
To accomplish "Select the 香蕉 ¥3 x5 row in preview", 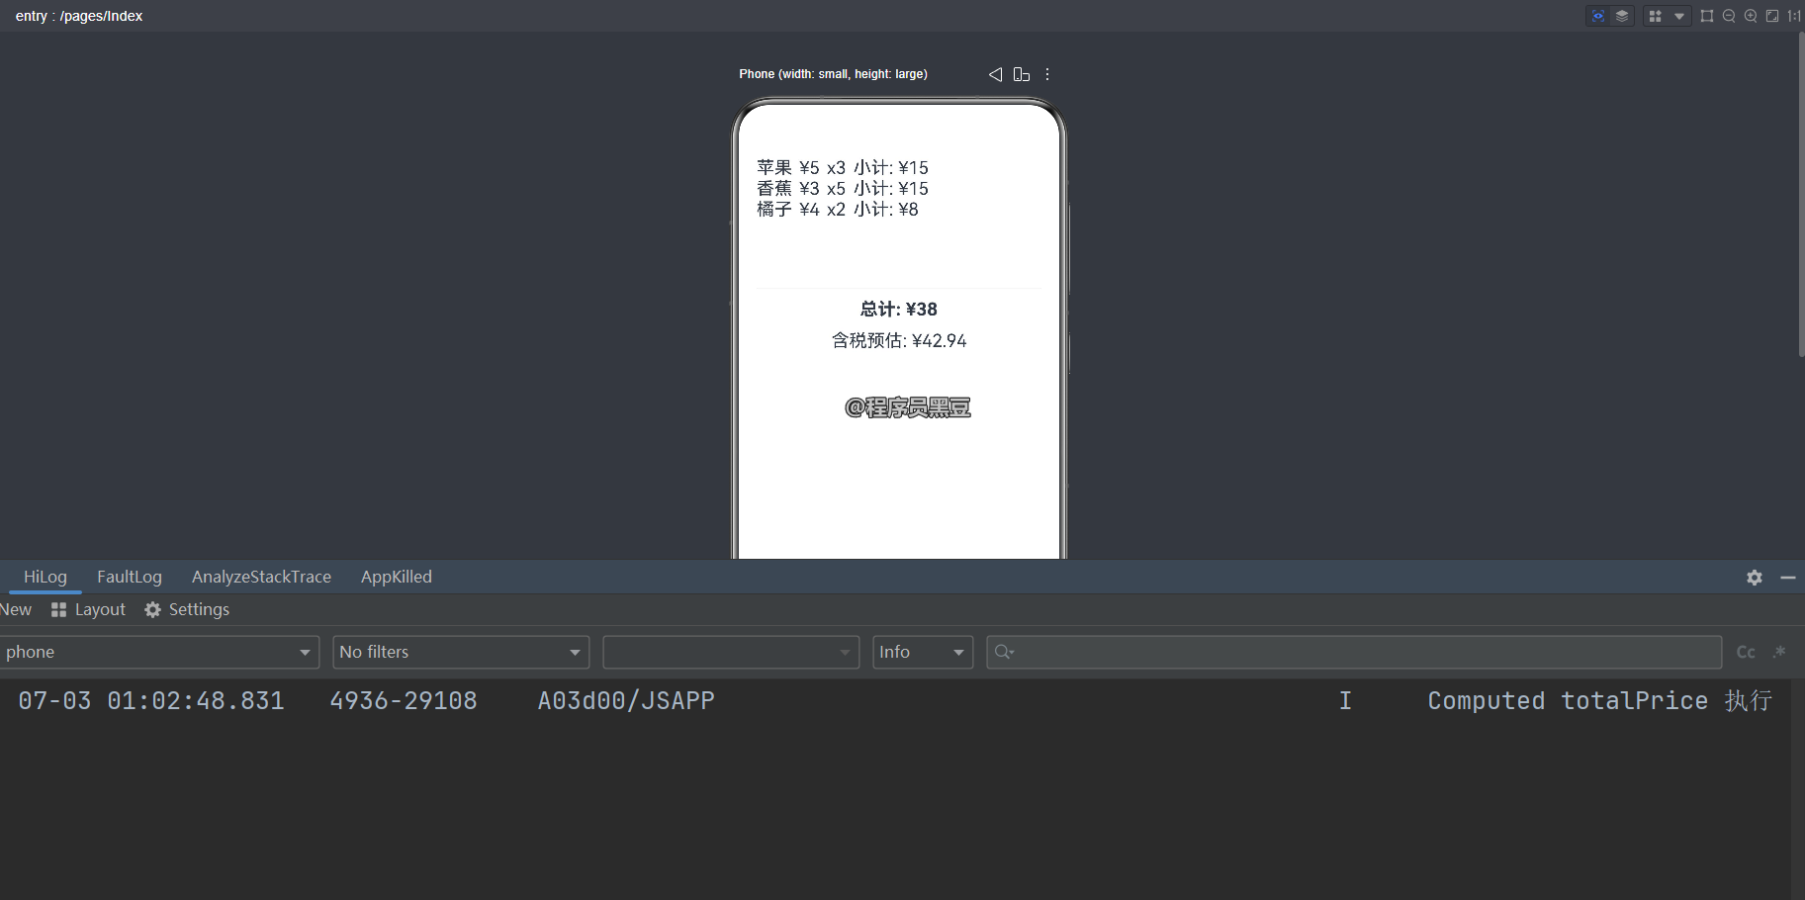I will 843,188.
